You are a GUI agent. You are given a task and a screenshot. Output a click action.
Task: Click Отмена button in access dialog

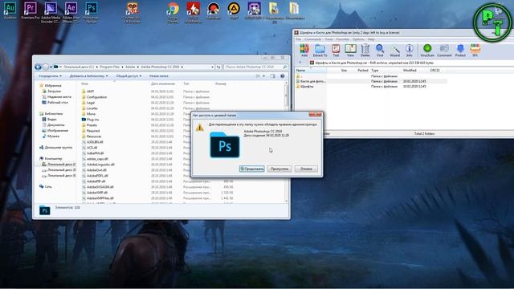point(306,169)
